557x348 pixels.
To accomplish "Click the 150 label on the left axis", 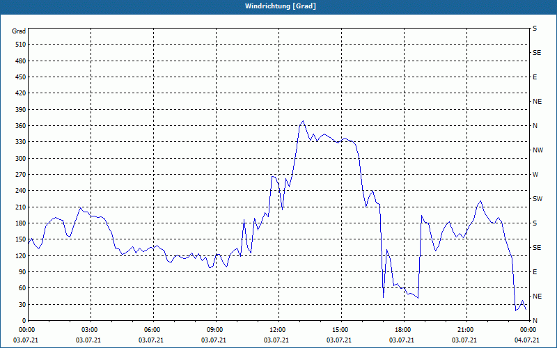I will pyautogui.click(x=21, y=239).
